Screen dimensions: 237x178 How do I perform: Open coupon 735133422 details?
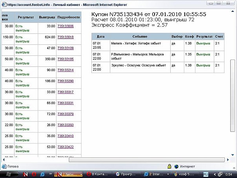coord(66,147)
